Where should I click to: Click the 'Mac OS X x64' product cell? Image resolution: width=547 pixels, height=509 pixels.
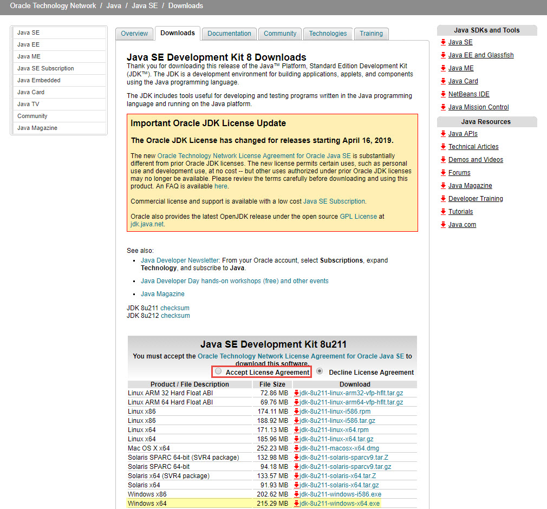pos(190,448)
